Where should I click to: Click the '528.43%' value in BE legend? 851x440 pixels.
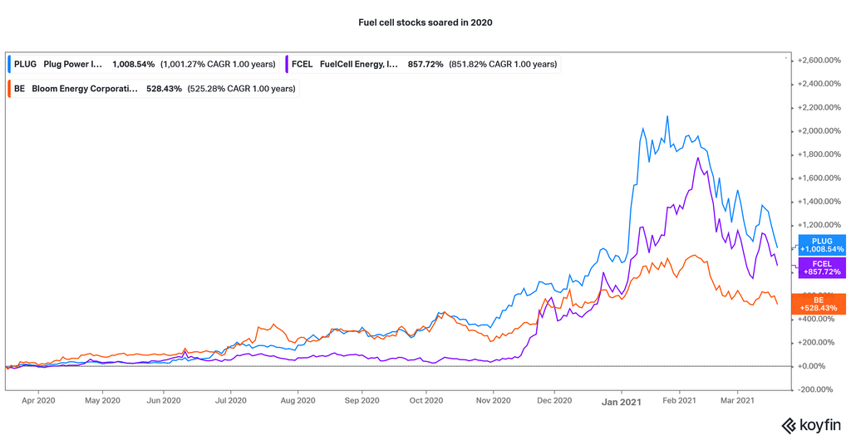pos(164,89)
